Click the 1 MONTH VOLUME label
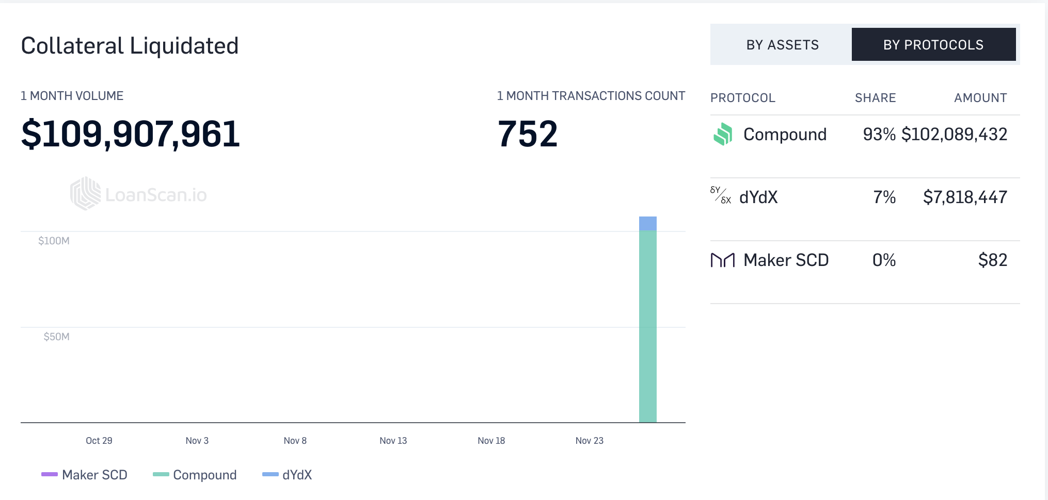1048x500 pixels. [72, 96]
